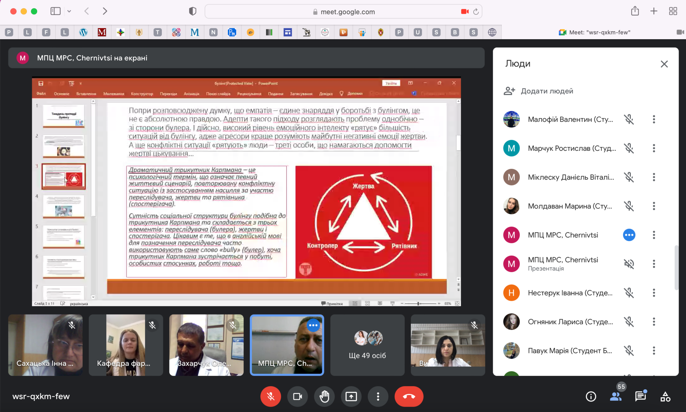The image size is (686, 412).
Task: Click the people panel scrollbar
Action: pos(676,267)
